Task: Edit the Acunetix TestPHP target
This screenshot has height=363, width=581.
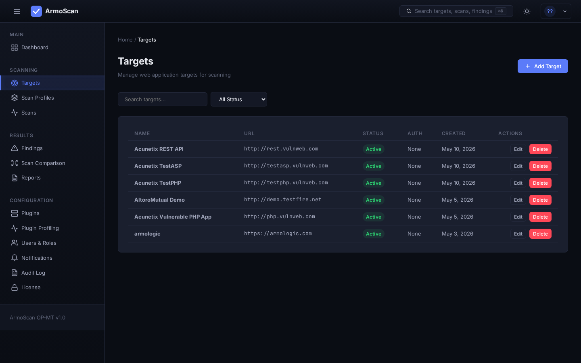Action: coord(518,183)
